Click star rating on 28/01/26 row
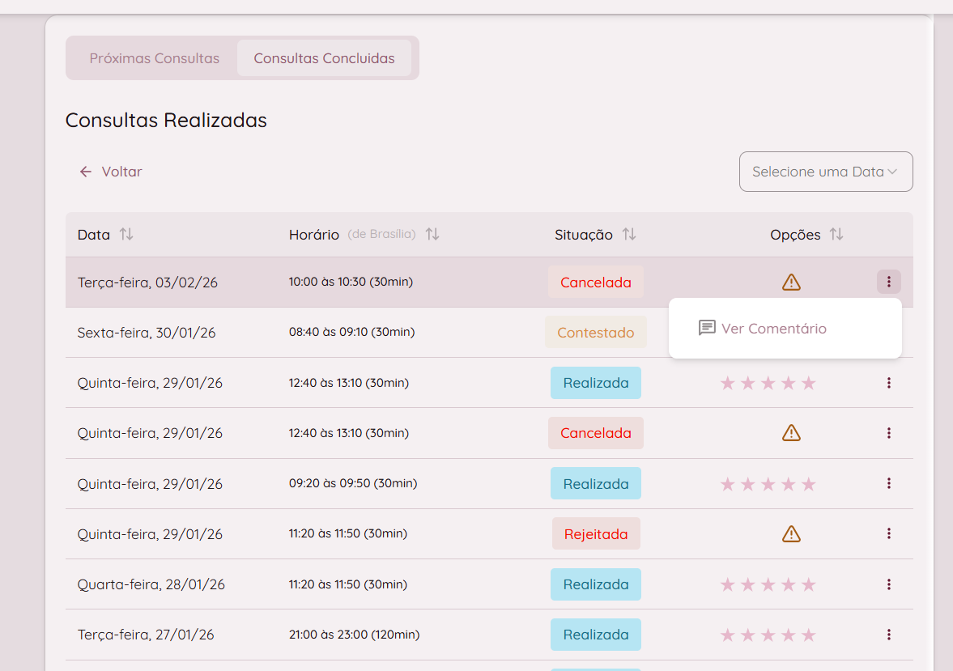 tap(768, 584)
